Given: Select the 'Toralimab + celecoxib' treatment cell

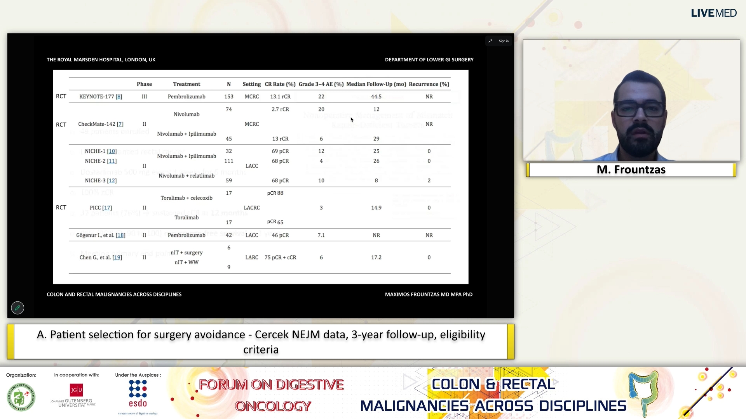Looking at the screenshot, I should pos(186,198).
